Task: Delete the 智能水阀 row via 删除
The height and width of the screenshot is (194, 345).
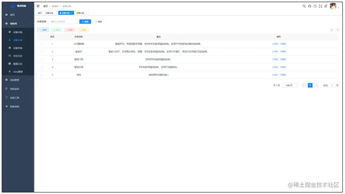Action: coord(283,67)
